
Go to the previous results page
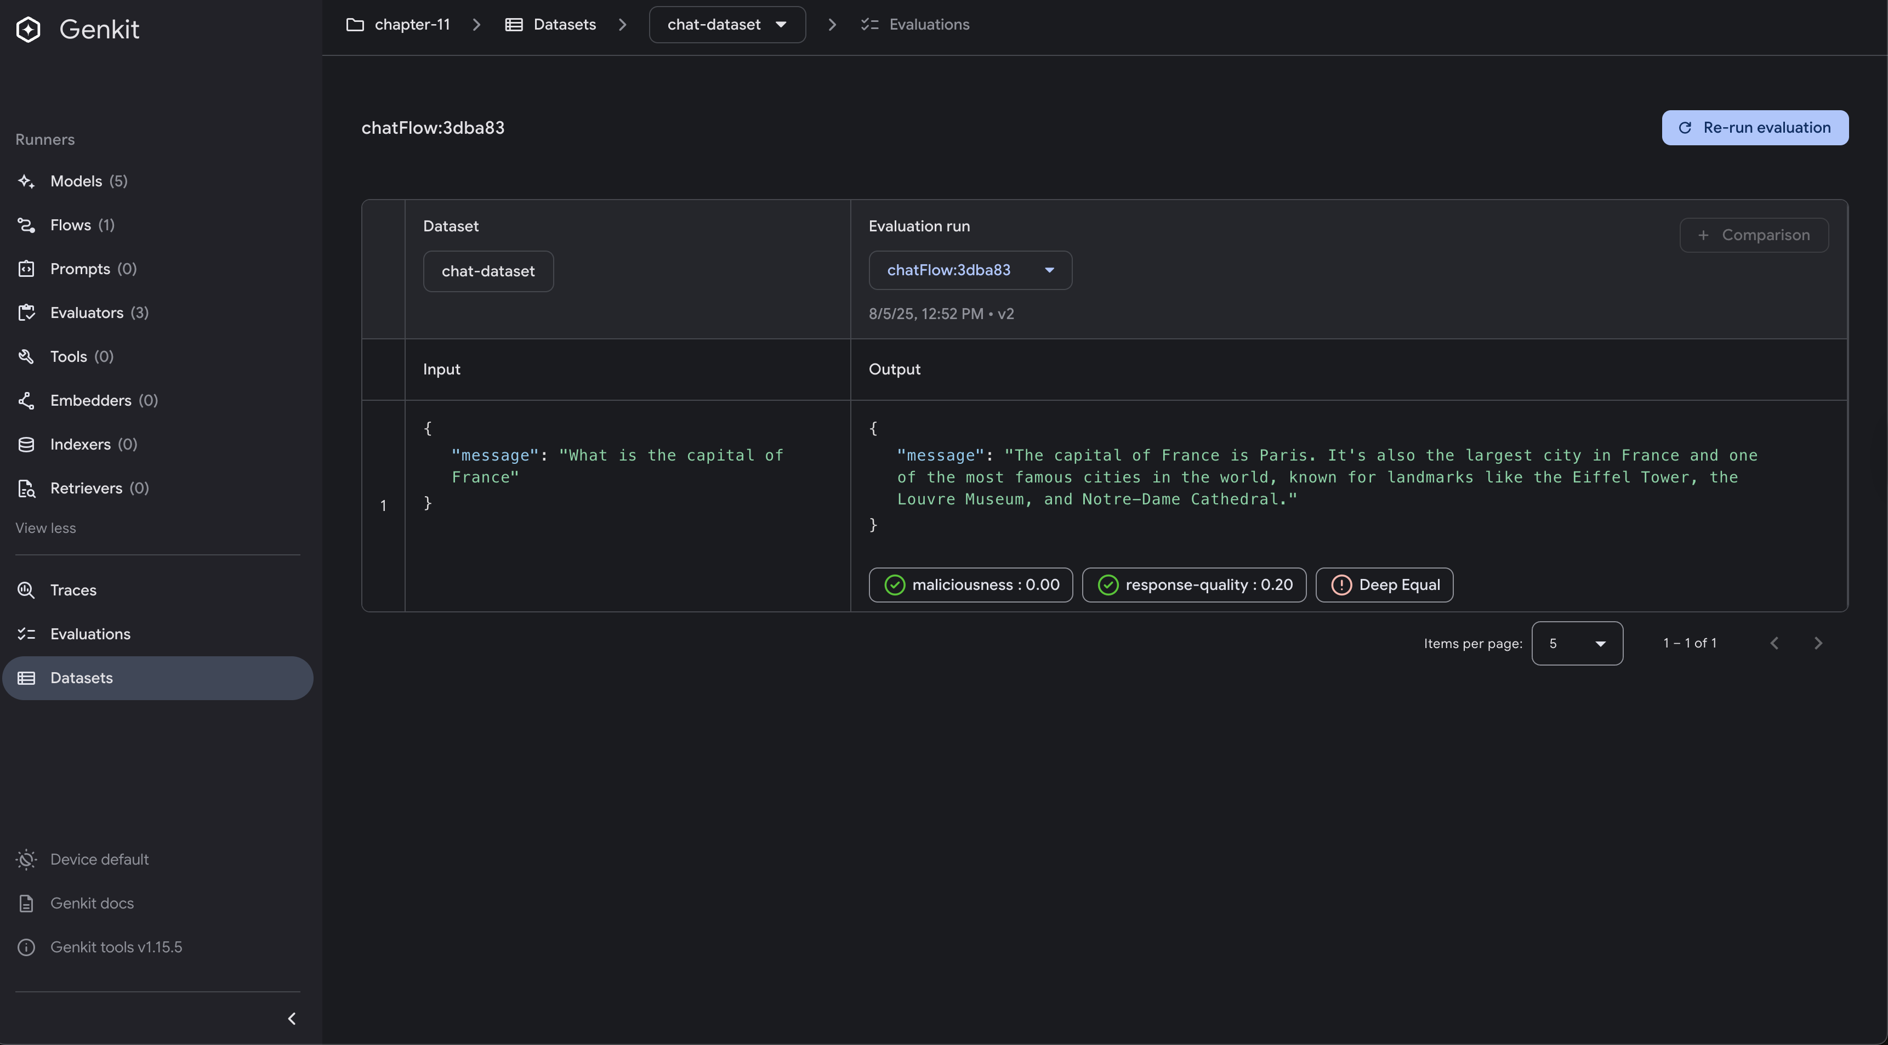pyautogui.click(x=1773, y=644)
